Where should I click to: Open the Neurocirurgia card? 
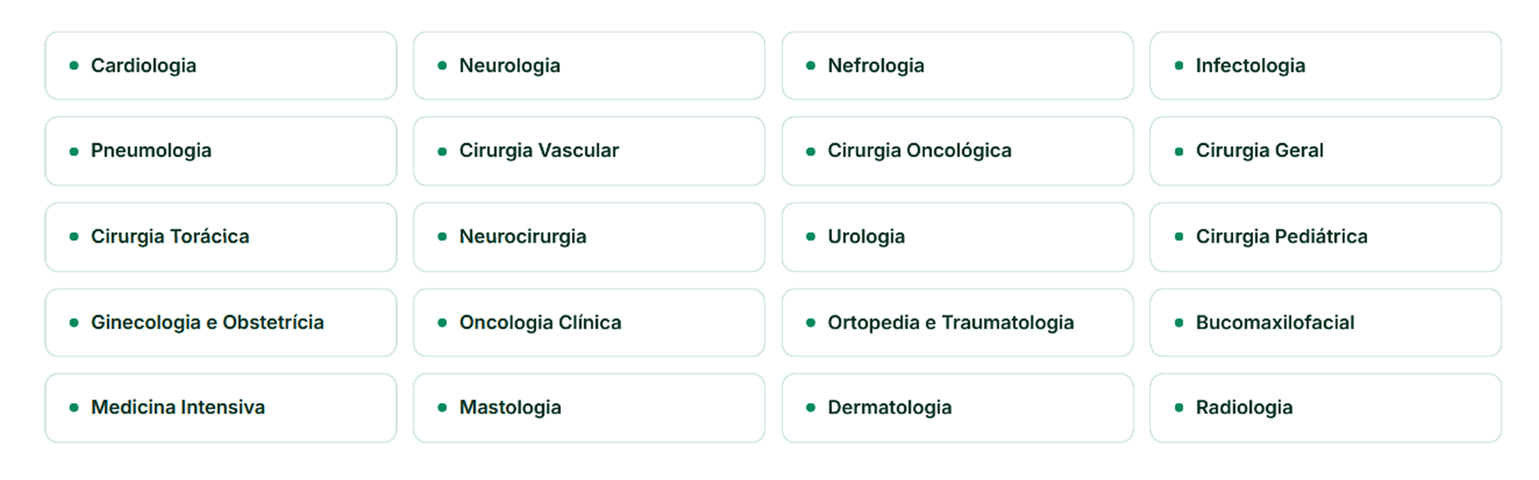tap(589, 237)
